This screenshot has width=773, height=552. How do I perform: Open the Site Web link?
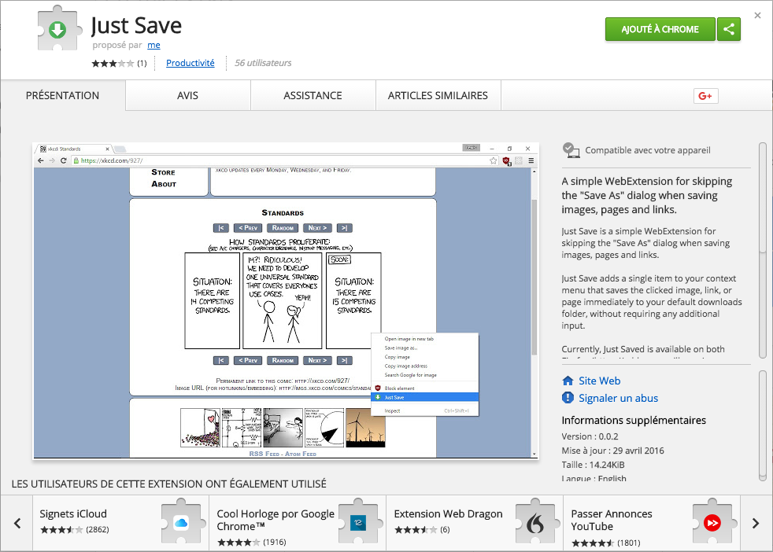coord(600,381)
